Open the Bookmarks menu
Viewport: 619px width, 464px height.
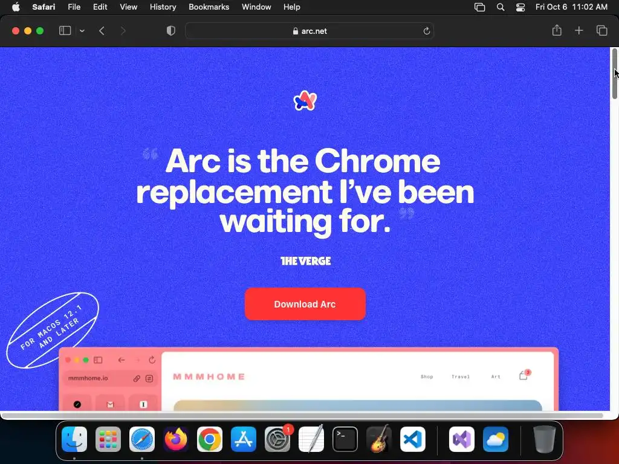(209, 7)
